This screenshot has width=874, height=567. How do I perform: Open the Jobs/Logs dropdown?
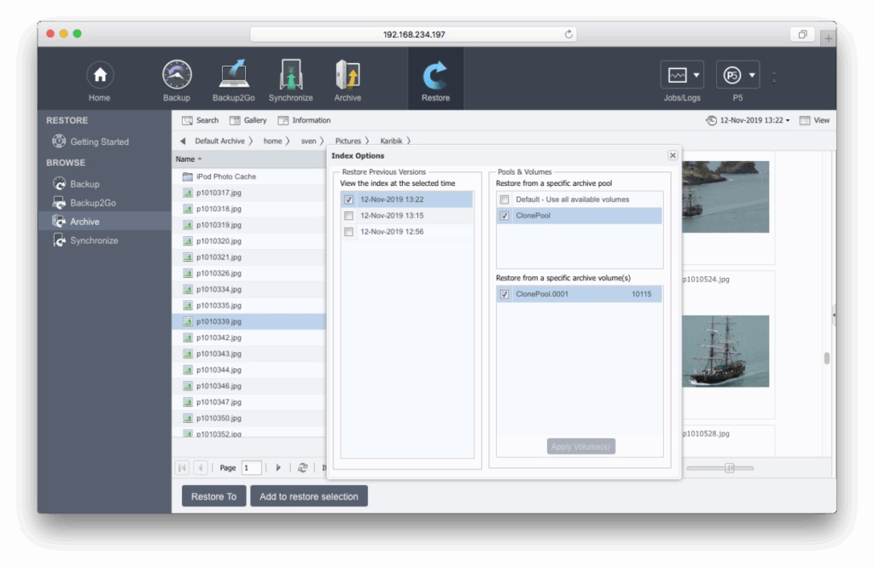click(x=681, y=76)
